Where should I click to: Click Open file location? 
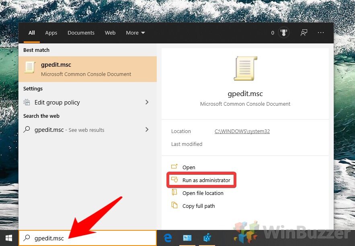(203, 193)
